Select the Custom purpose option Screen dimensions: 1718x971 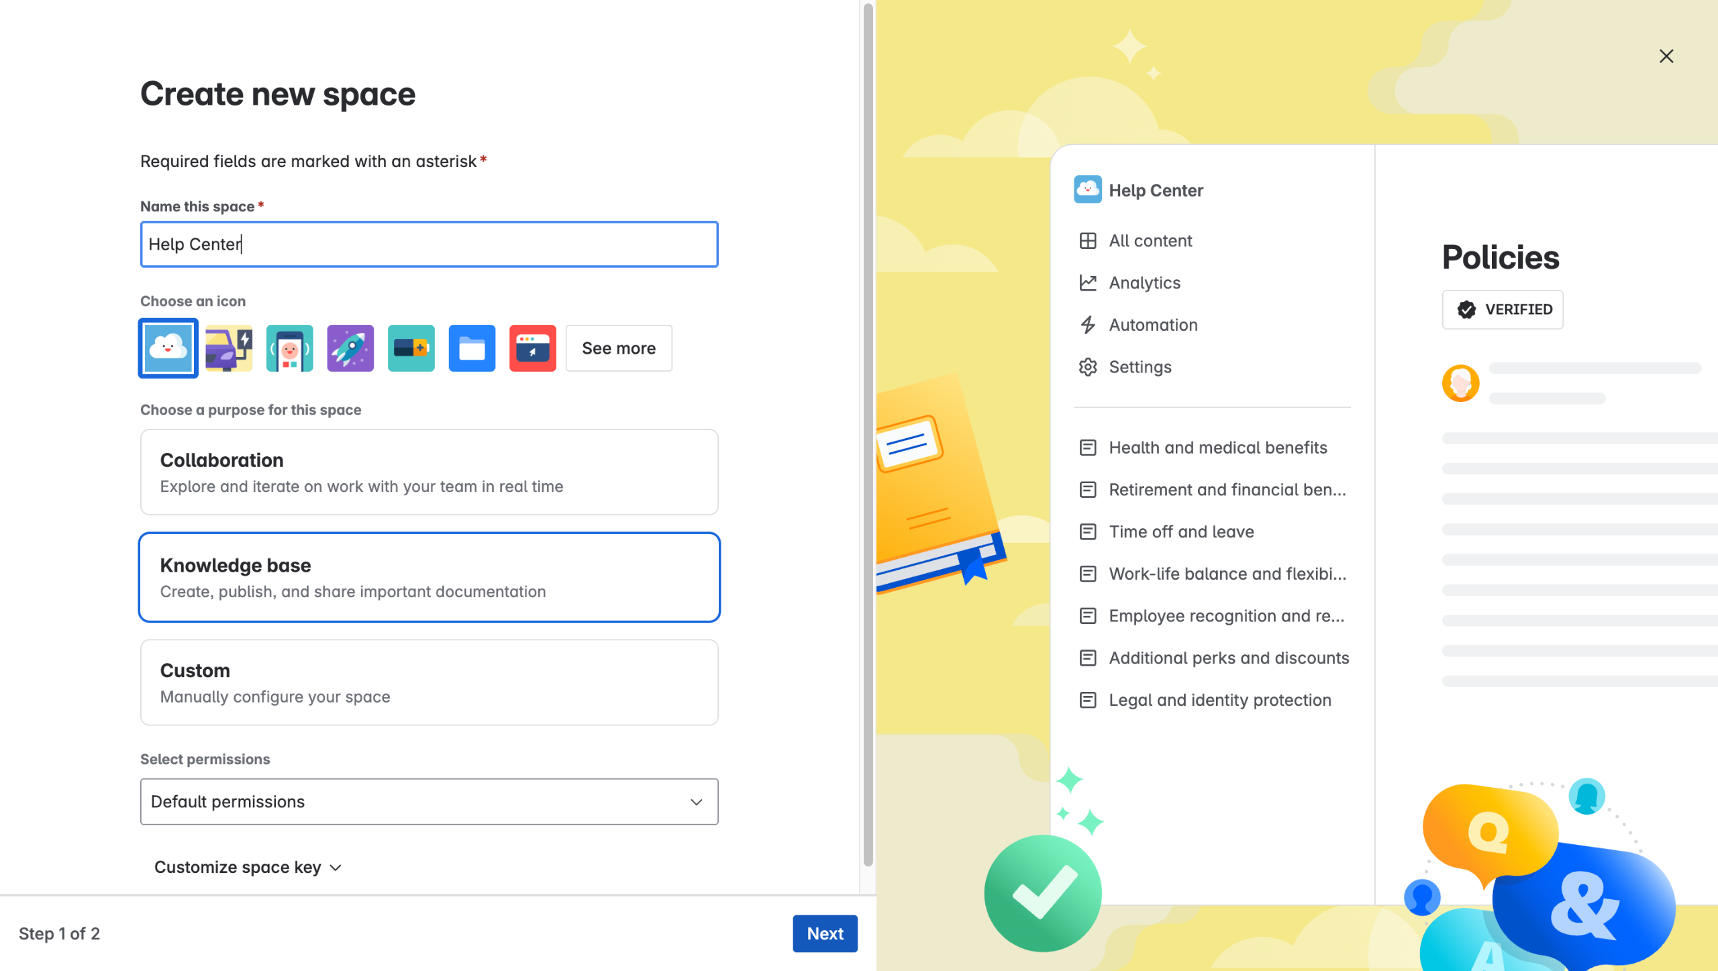(429, 682)
